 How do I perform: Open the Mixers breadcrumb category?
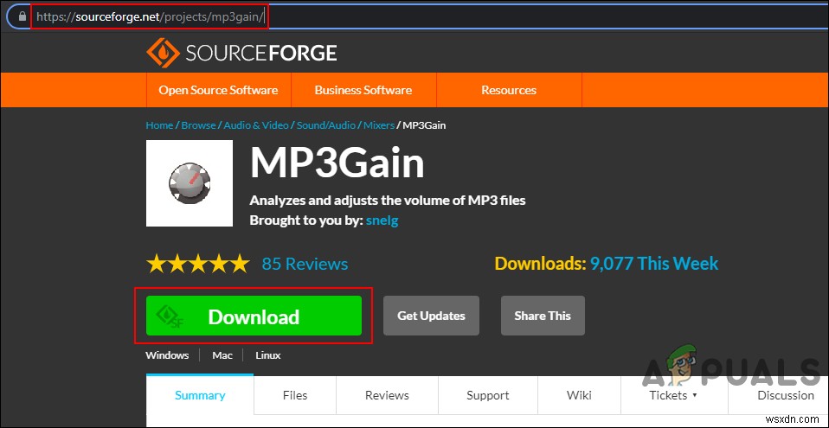coord(378,125)
